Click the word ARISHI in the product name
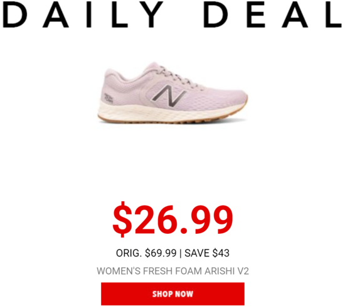 (220, 271)
